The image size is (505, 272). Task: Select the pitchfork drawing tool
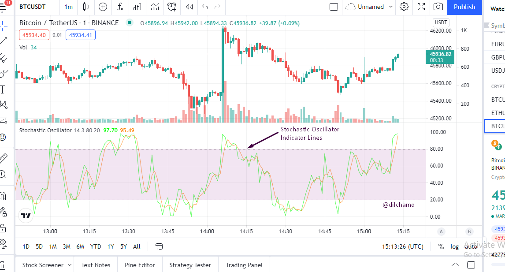click(3, 58)
